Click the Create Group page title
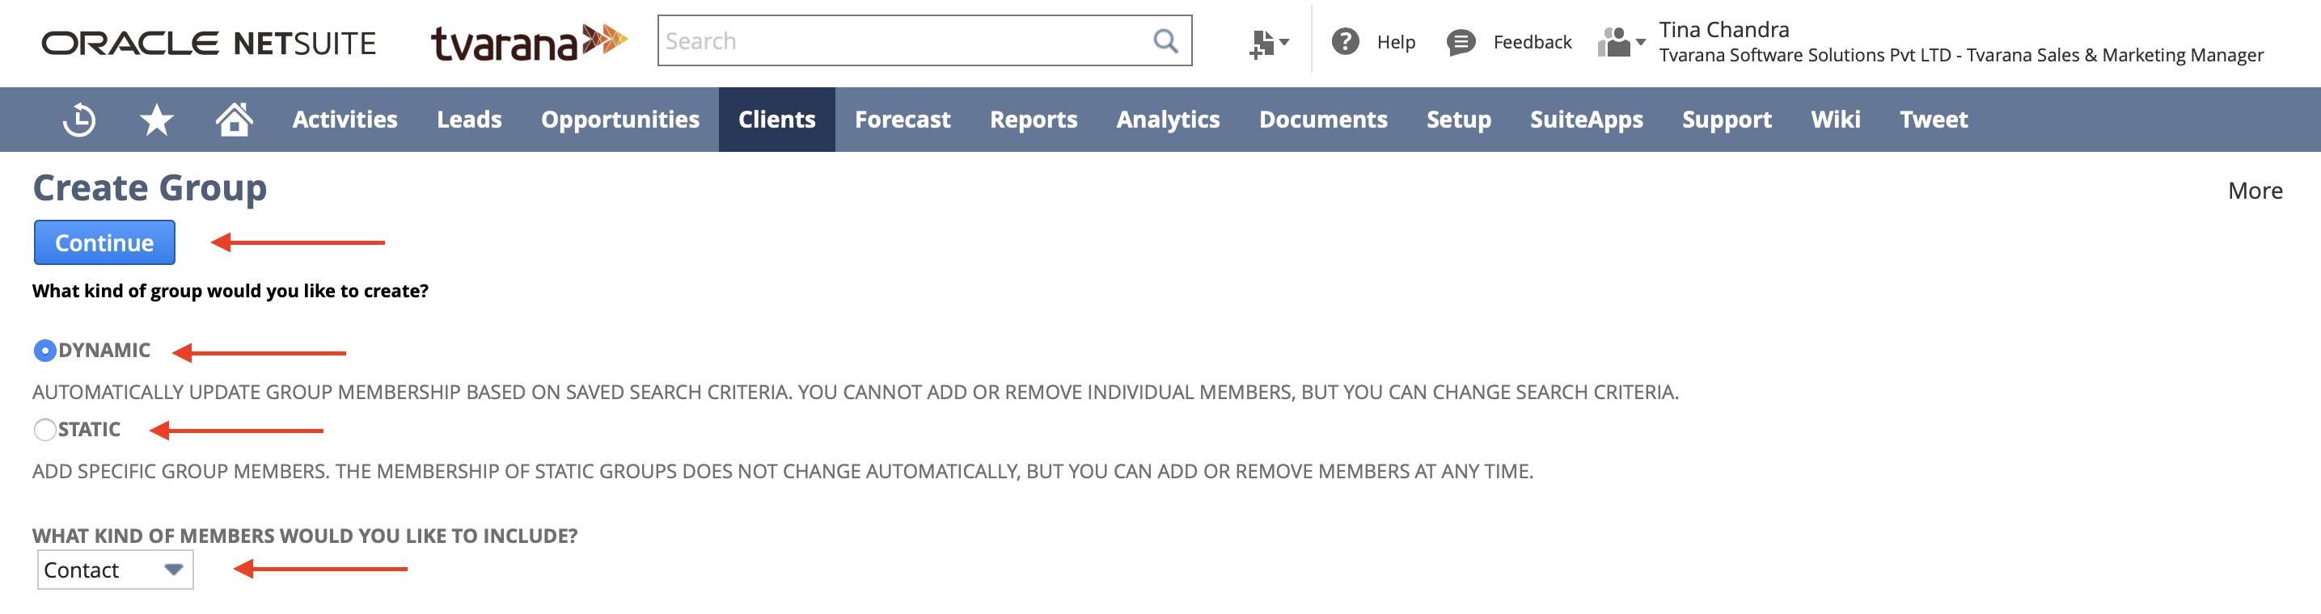Viewport: 2321px width, 614px height. click(150, 187)
